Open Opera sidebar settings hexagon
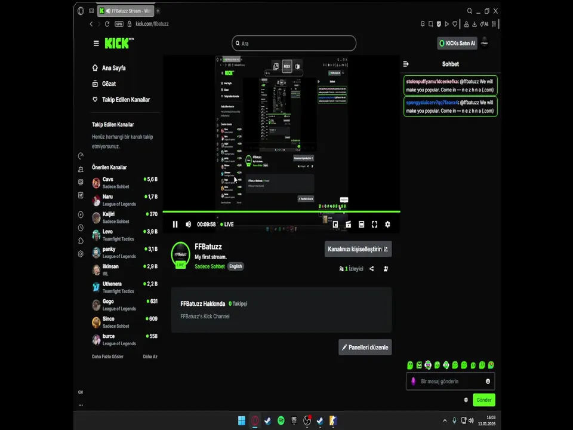Viewport: 573px width, 430px height. point(81,254)
